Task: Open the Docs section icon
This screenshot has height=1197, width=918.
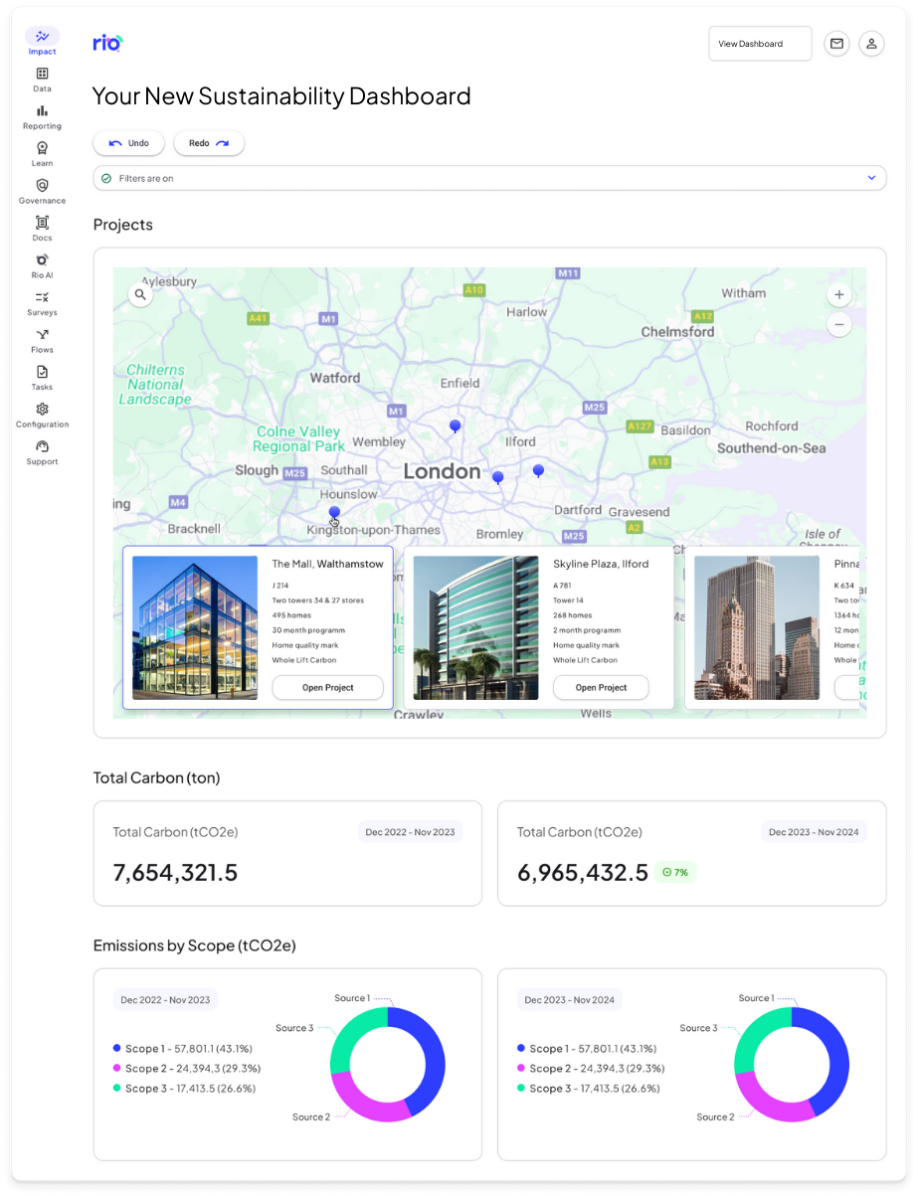Action: point(42,223)
